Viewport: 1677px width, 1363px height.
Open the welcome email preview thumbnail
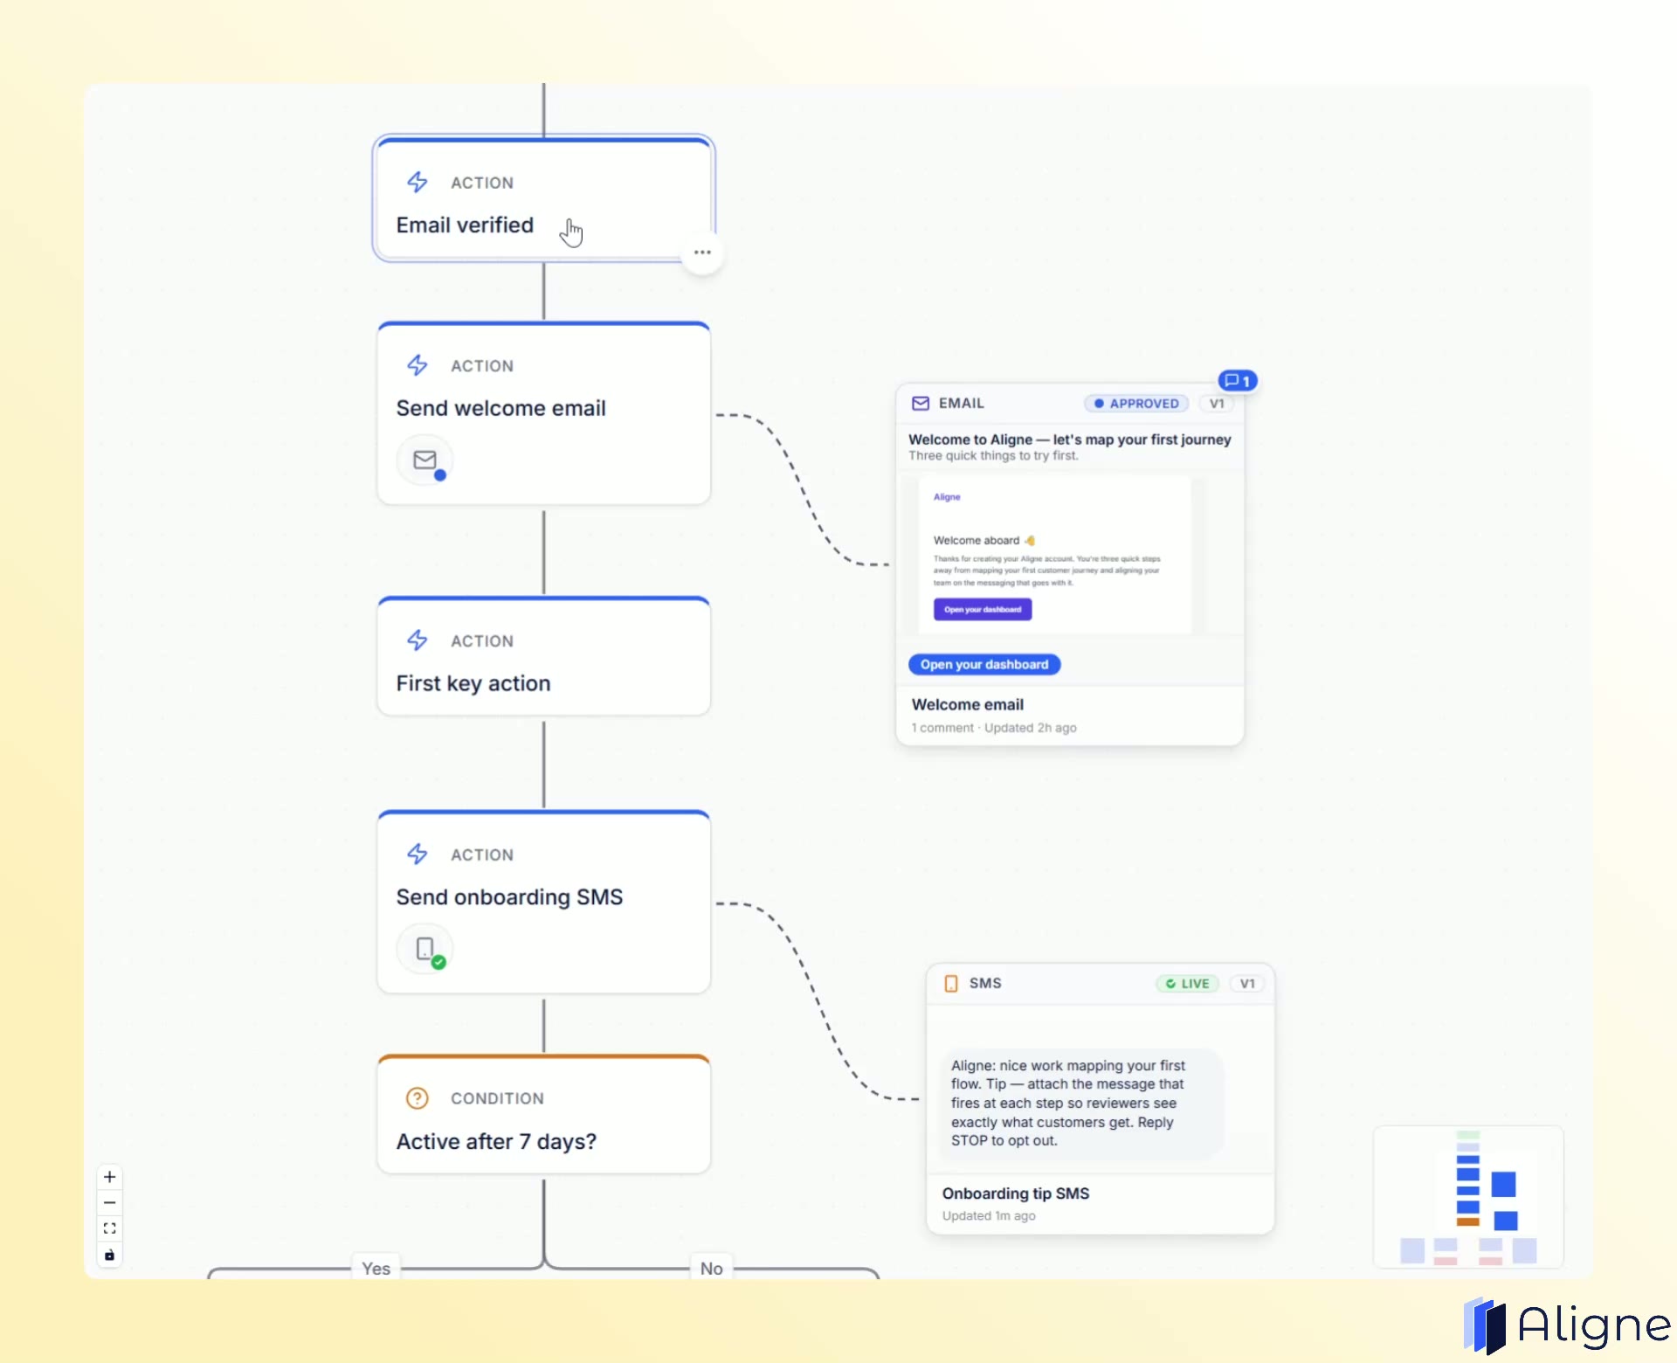(1055, 556)
